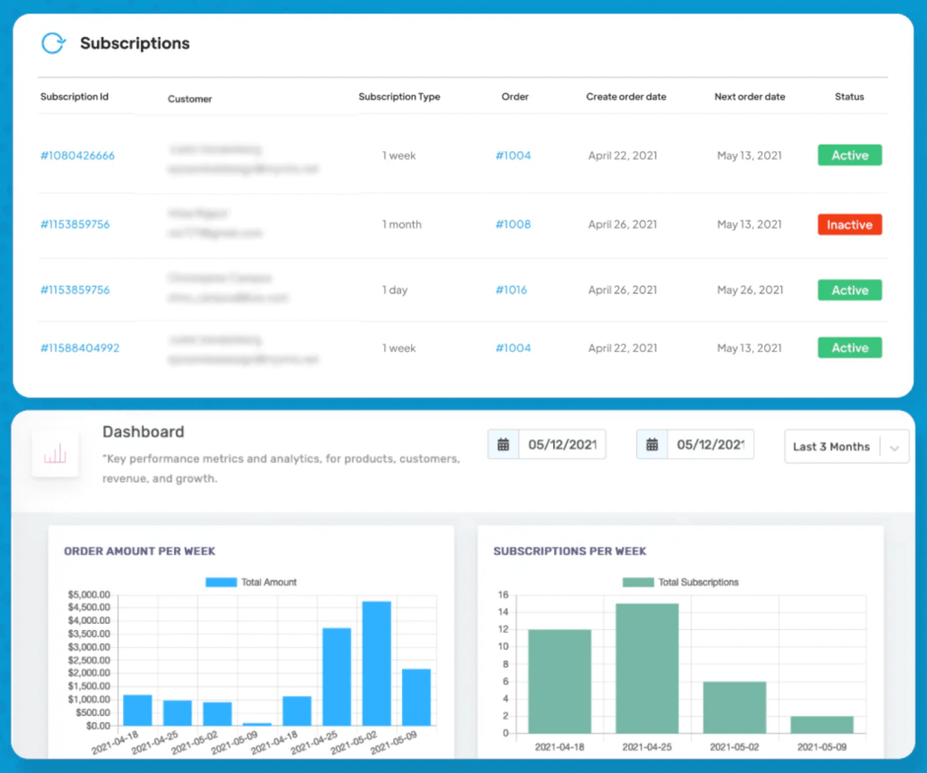Viewport: 927px width, 773px height.
Task: Click the red Inactive status badge
Action: (x=849, y=224)
